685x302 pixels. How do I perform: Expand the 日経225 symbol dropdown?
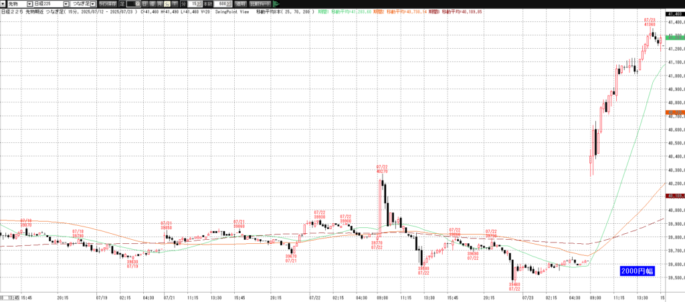(x=66, y=4)
